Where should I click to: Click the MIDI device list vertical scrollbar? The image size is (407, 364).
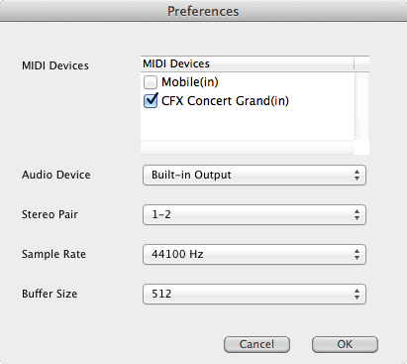point(362,106)
